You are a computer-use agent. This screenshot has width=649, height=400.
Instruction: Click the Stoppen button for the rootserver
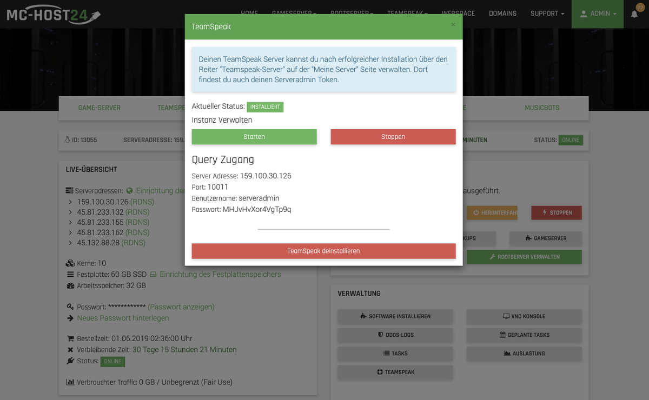click(557, 212)
